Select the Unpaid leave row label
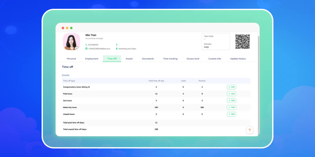This screenshot has width=315, height=157. (69, 114)
